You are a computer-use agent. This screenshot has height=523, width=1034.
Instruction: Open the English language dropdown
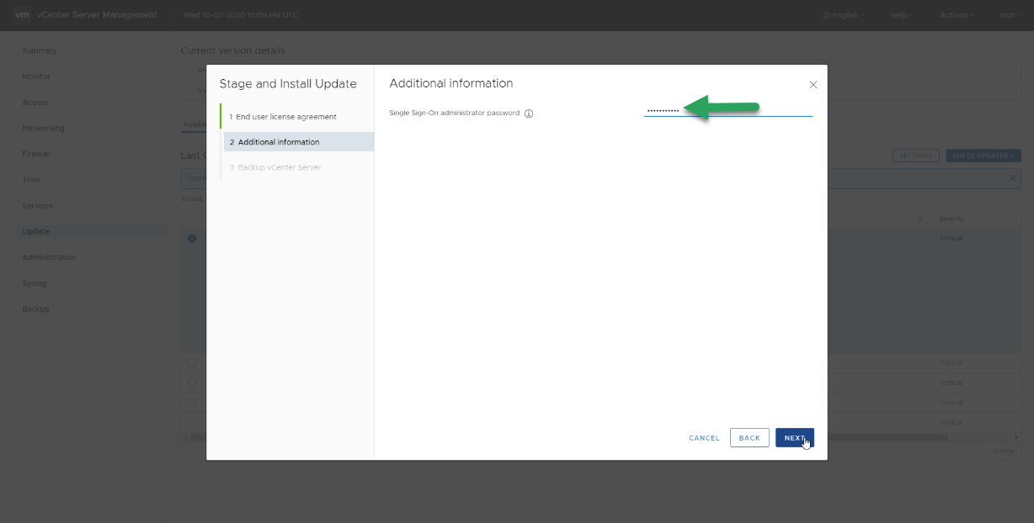(x=843, y=15)
